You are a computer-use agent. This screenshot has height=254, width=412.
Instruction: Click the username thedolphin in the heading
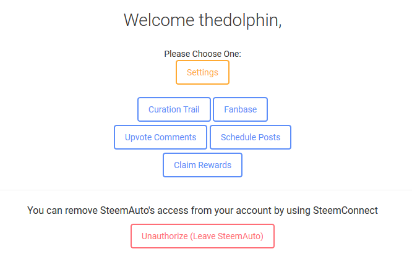click(x=239, y=20)
